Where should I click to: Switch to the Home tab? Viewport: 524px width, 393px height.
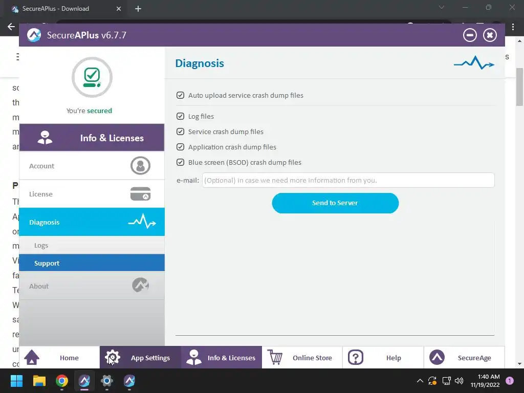[59, 357]
